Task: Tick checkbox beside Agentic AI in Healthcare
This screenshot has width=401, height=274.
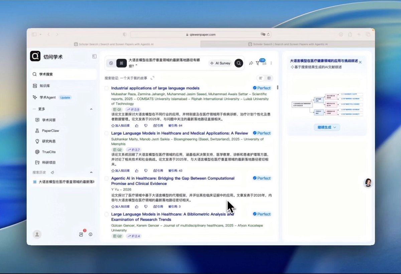Action: [x=106, y=178]
